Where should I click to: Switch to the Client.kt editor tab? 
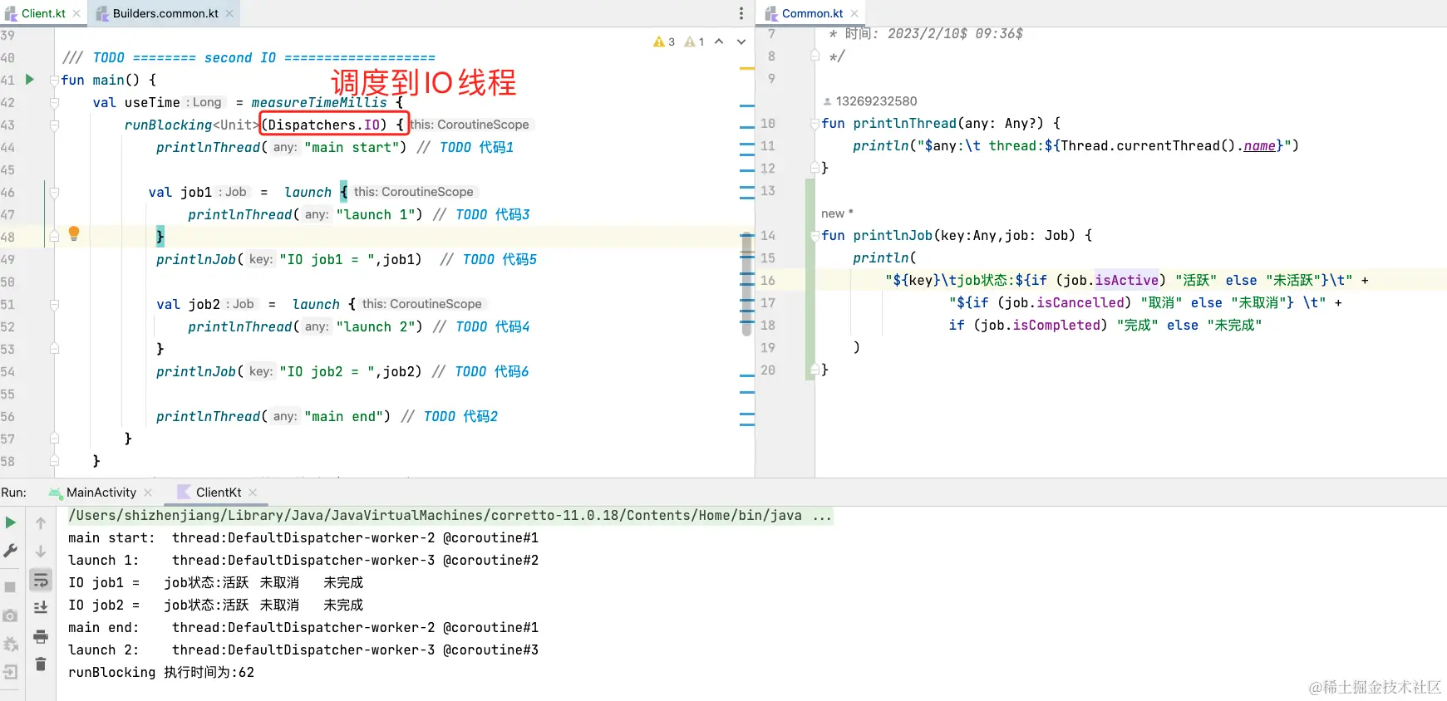click(x=43, y=13)
